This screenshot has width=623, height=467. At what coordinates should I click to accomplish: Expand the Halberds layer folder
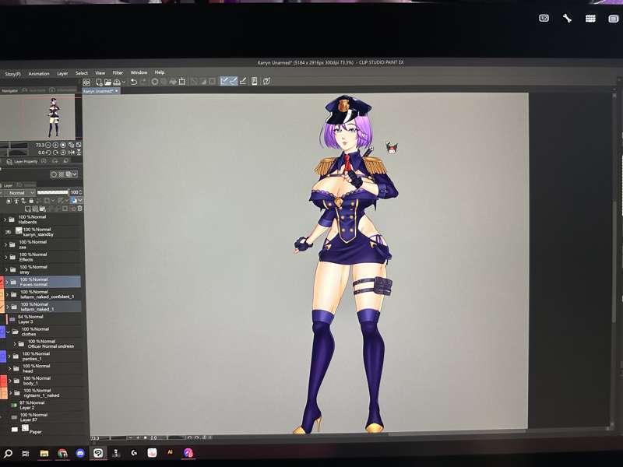[5, 219]
